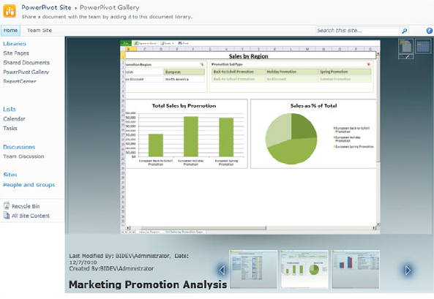
Task: Click the Sites heading link
Action: point(10,175)
